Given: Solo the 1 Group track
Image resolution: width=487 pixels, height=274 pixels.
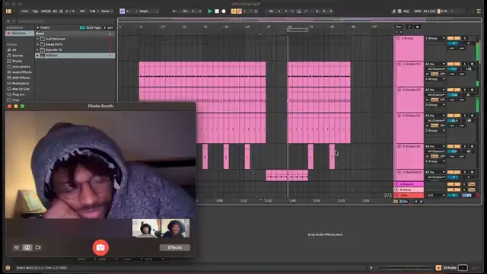Looking at the screenshot, I should (x=465, y=38).
